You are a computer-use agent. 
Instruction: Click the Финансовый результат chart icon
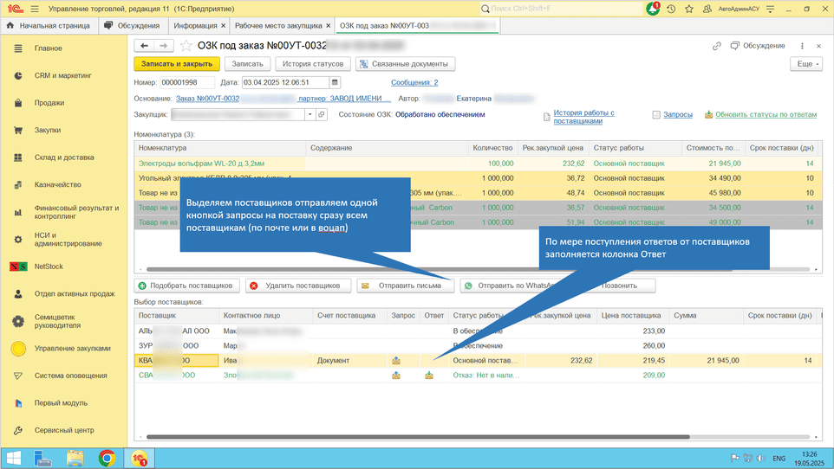18,212
